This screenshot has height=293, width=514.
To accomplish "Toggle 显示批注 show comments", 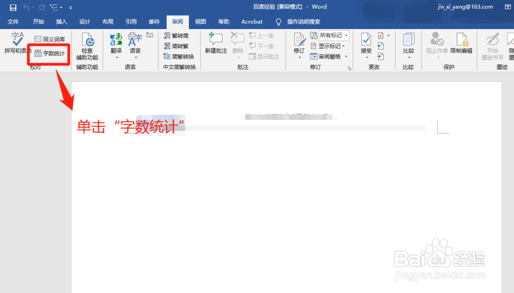I will click(x=264, y=57).
